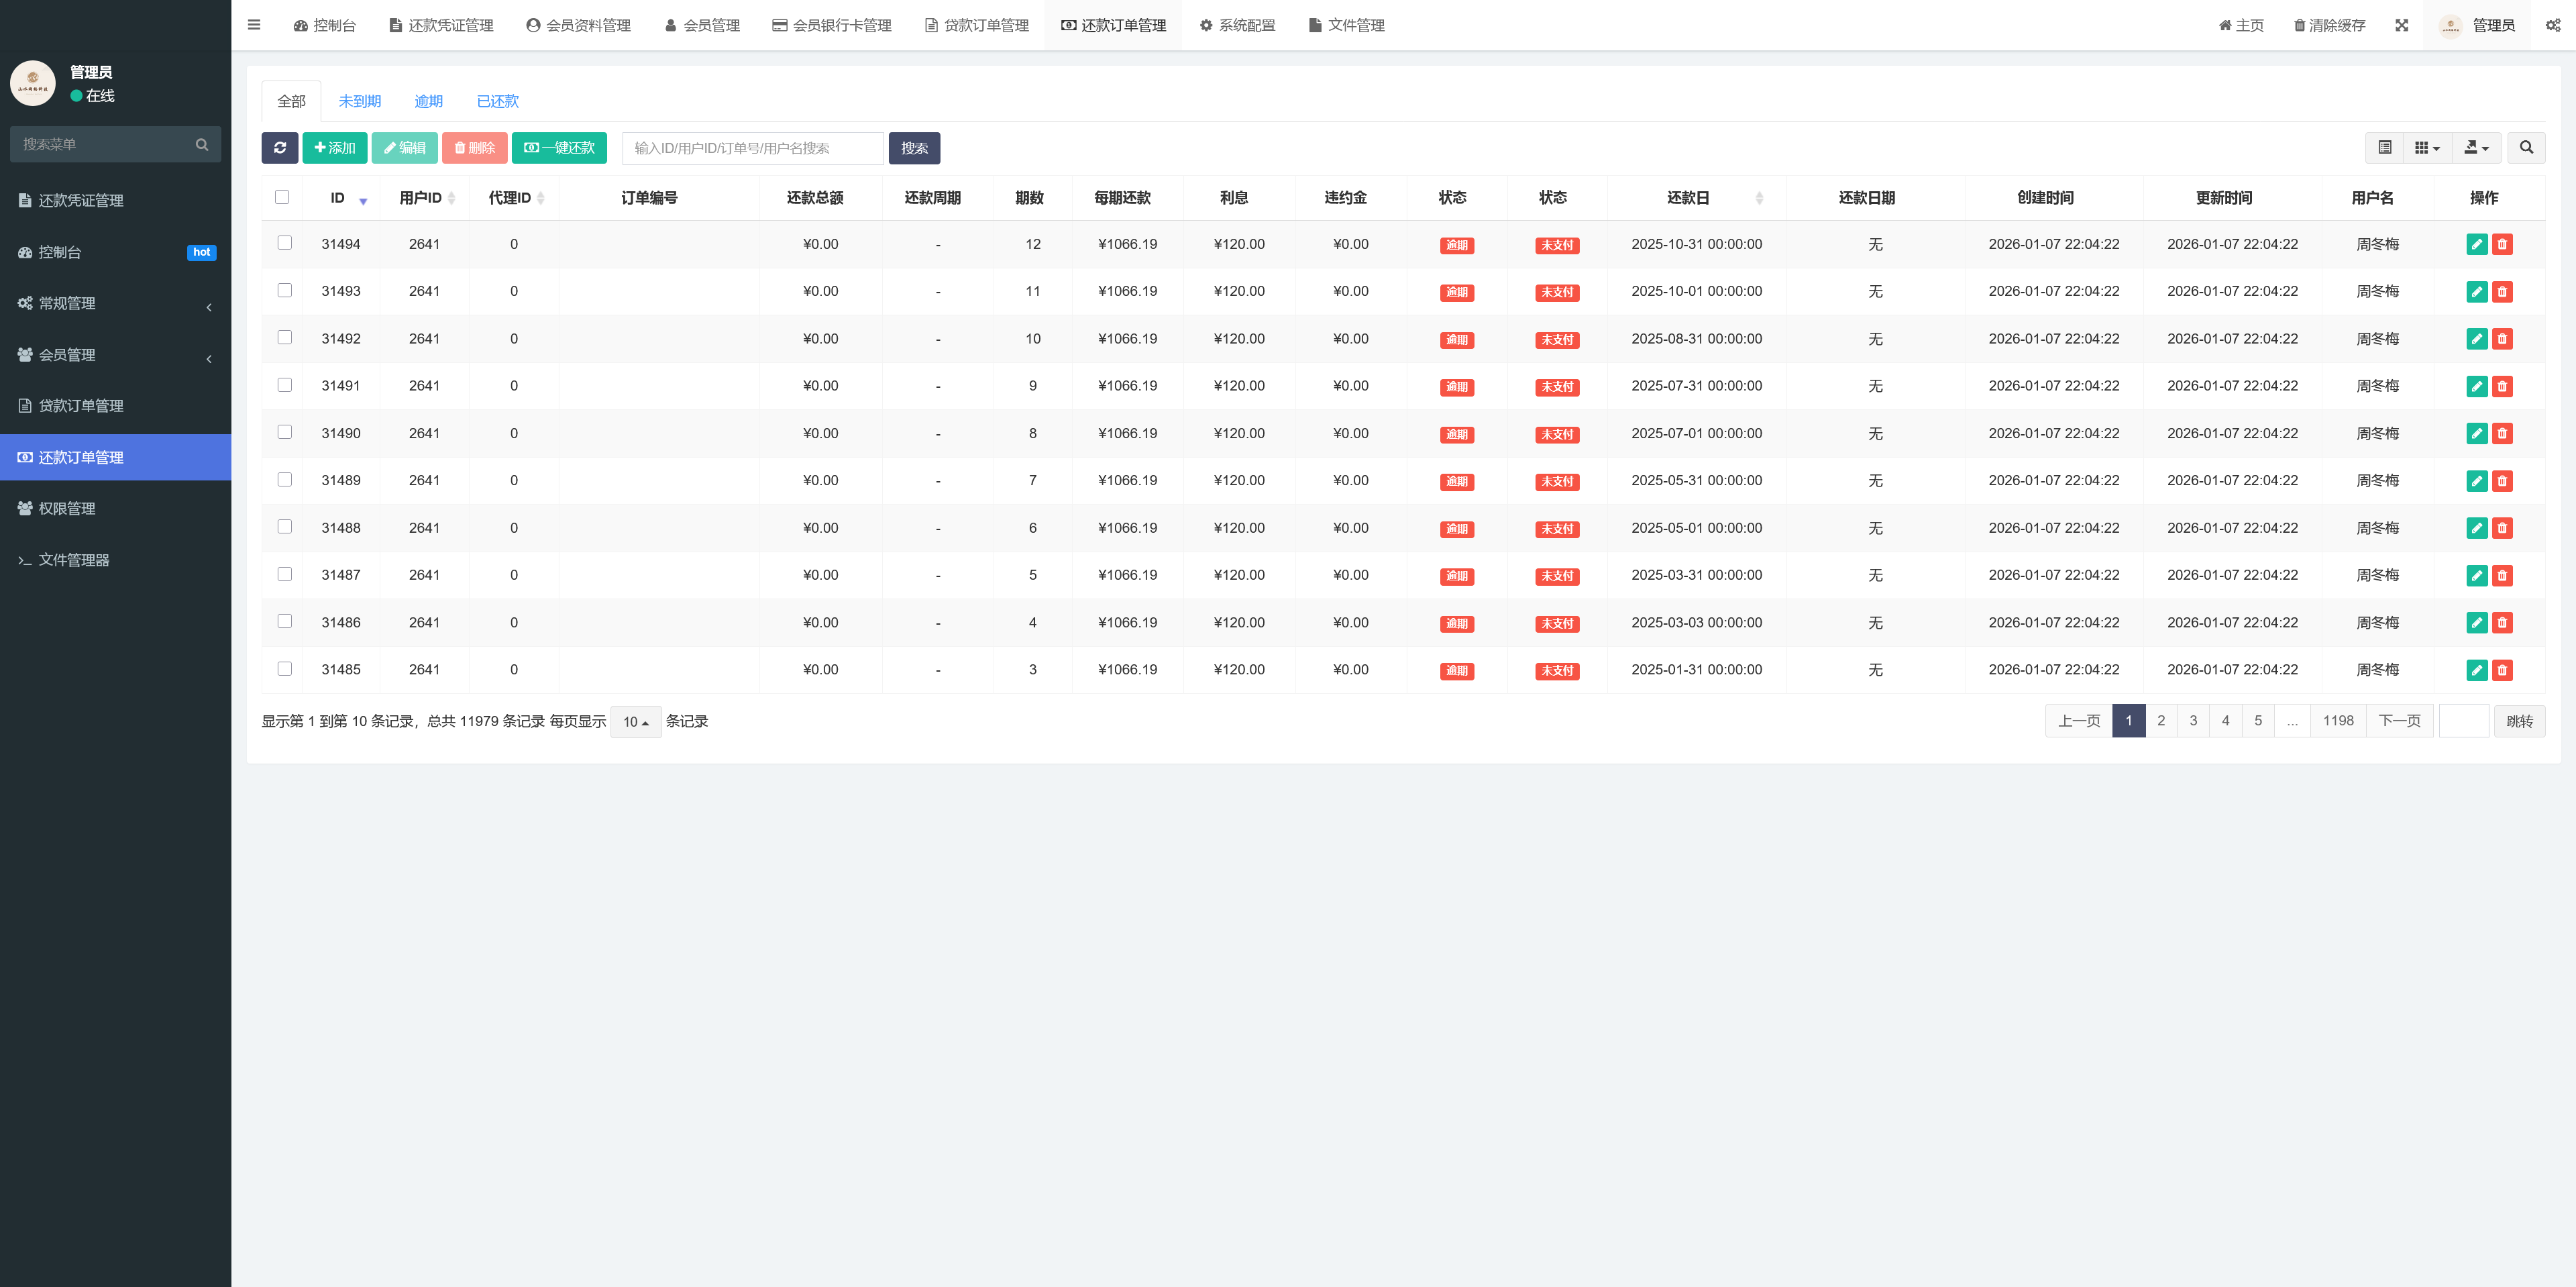Screen dimensions: 2576x1287
Task: Click red delete icon for row 31490
Action: [x=2502, y=433]
